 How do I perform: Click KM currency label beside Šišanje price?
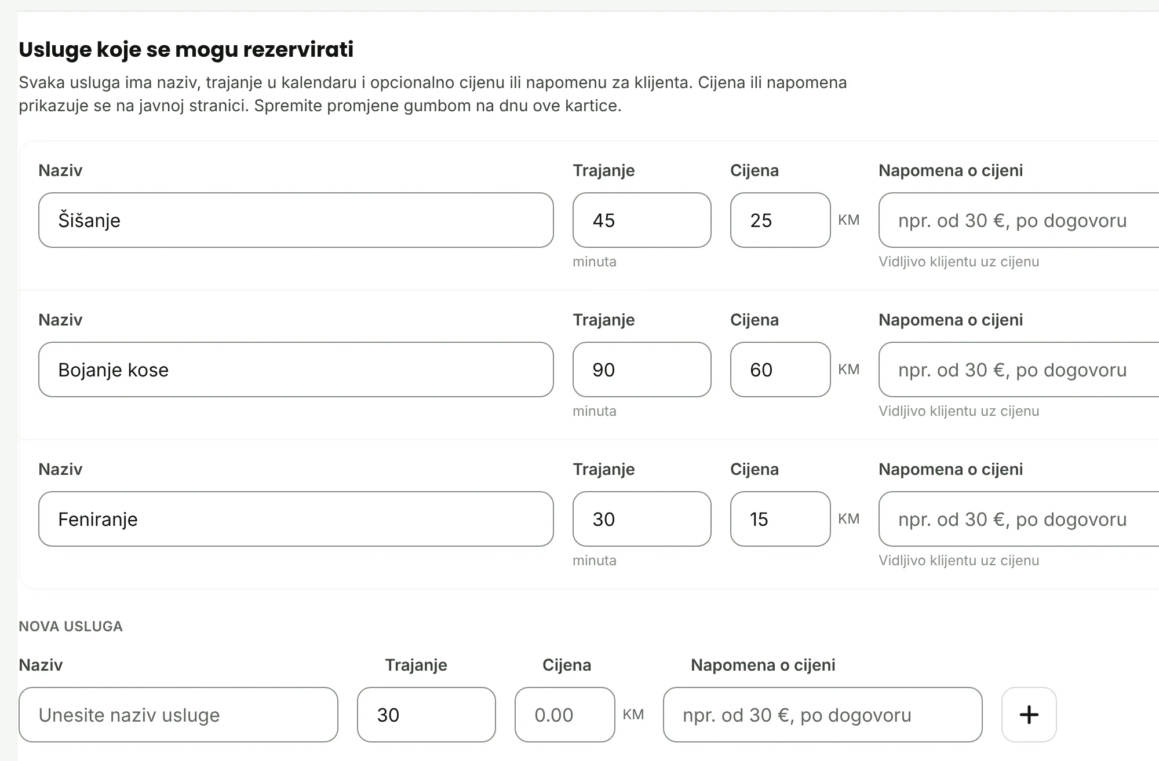pos(849,220)
